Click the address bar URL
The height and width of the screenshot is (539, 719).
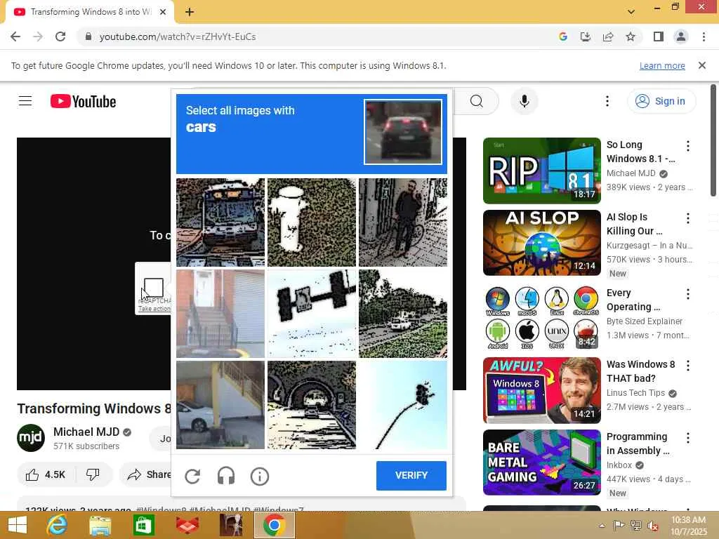[178, 36]
